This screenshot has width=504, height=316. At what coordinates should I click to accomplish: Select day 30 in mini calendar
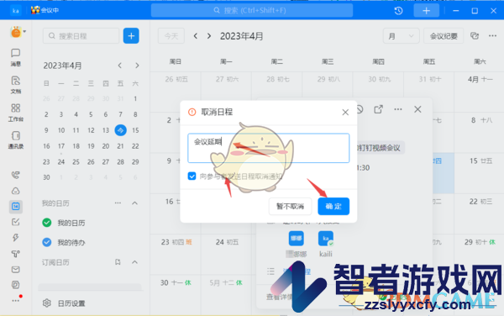(46, 177)
